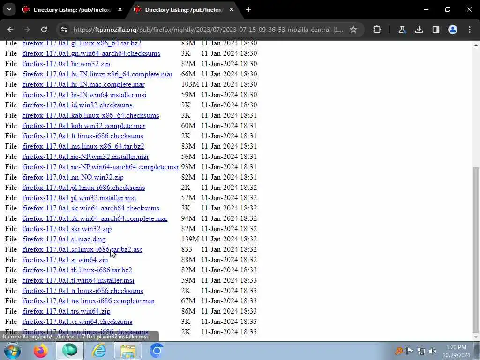Download firefox-117.0a1.ms.linux-x86_64.tar.bz2

pyautogui.click(x=83, y=146)
